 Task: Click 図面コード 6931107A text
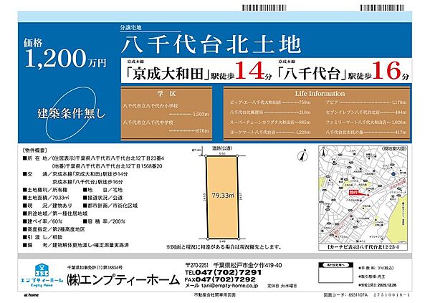345,295
